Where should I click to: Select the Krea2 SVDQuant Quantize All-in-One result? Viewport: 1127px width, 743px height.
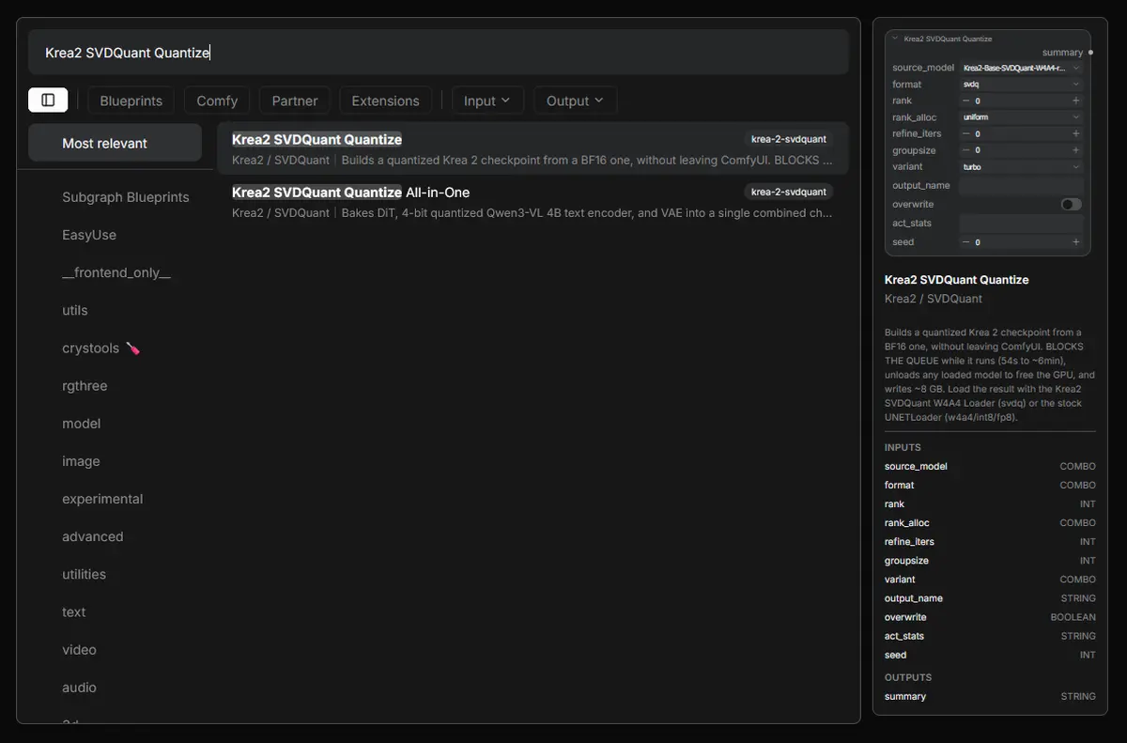click(x=533, y=202)
